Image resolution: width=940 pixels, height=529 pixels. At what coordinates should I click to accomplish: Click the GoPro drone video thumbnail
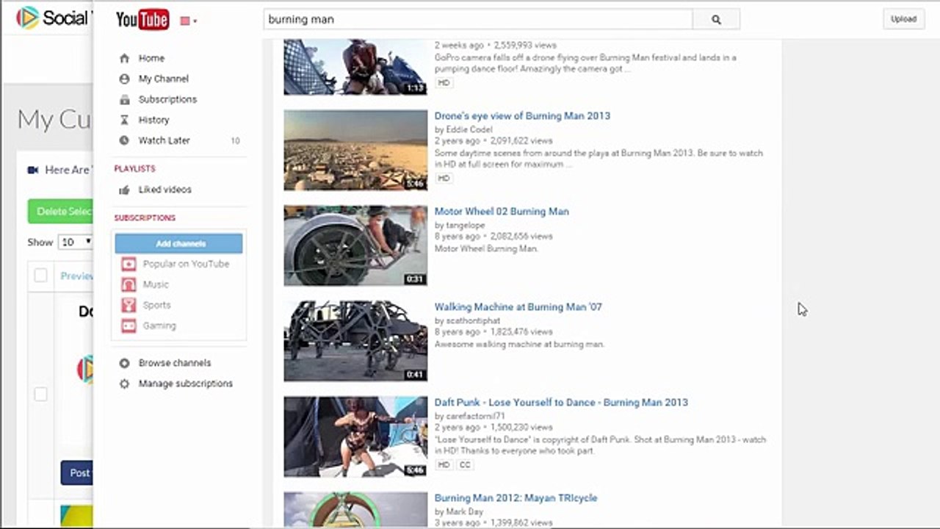point(355,67)
